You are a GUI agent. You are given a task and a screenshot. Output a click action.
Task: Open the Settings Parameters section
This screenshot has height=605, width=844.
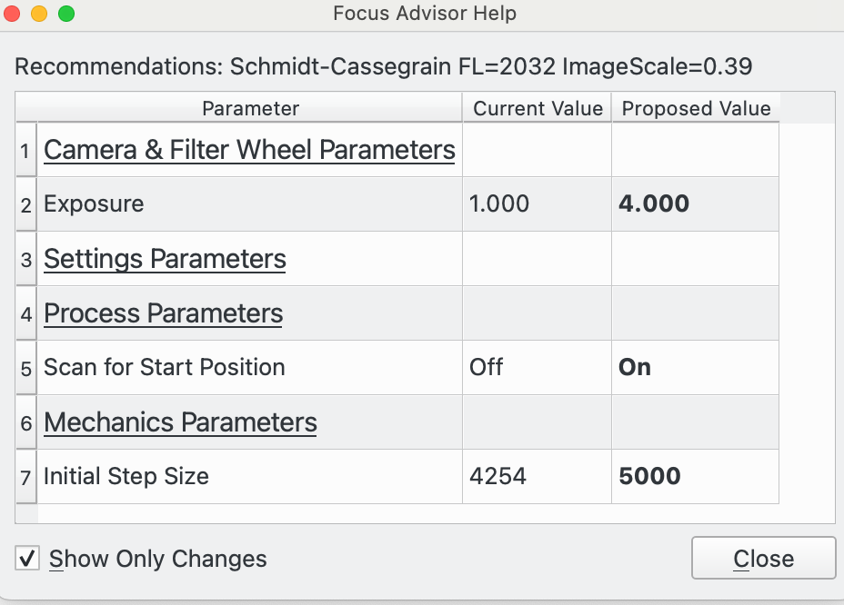[x=165, y=258]
